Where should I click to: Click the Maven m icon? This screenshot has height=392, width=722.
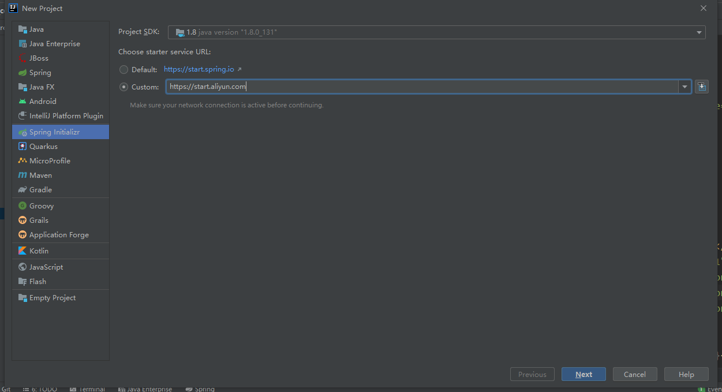click(23, 175)
